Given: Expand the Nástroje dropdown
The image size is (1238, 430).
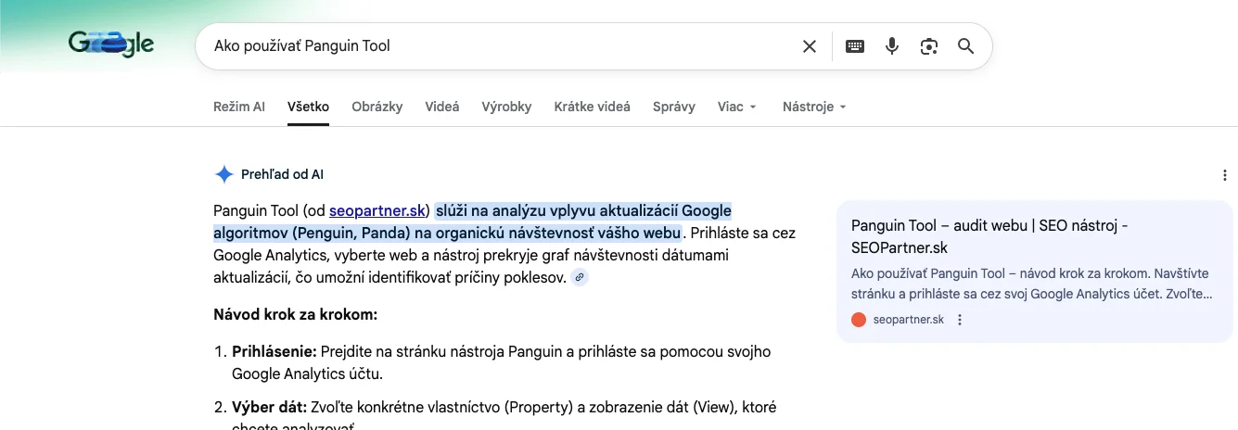Looking at the screenshot, I should point(814,107).
